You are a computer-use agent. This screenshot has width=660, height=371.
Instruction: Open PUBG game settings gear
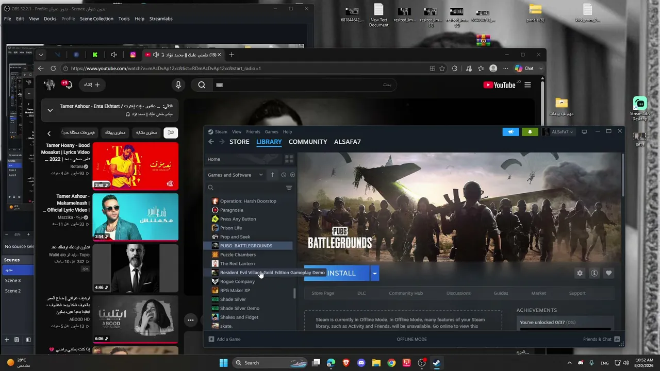(x=580, y=273)
